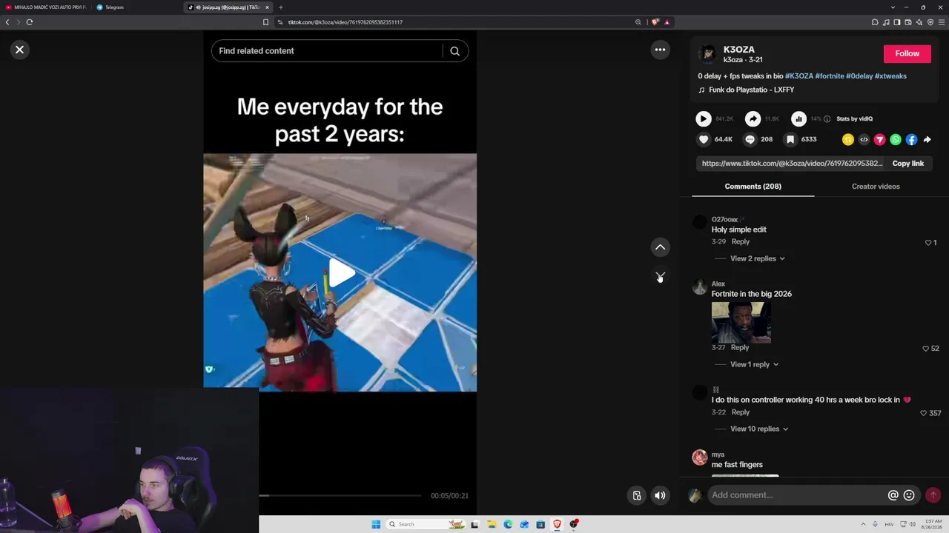Open a new browser tab

(281, 7)
